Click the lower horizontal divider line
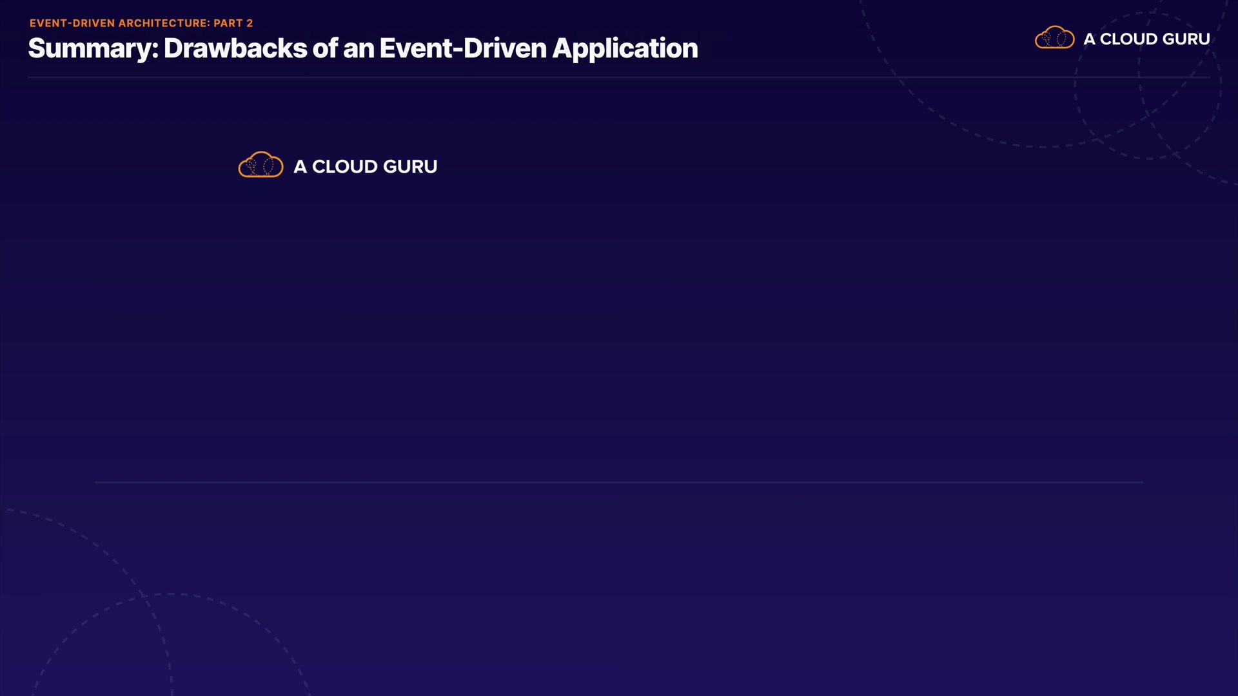 (x=619, y=482)
